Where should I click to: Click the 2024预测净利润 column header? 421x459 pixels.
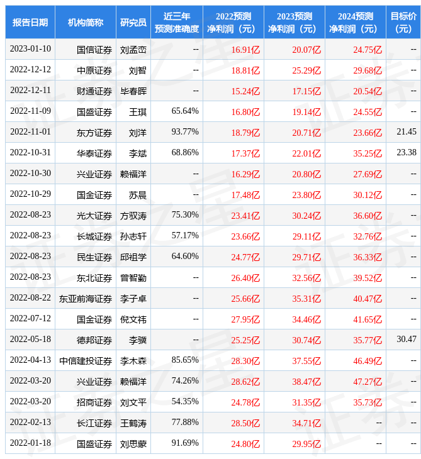[356, 22]
